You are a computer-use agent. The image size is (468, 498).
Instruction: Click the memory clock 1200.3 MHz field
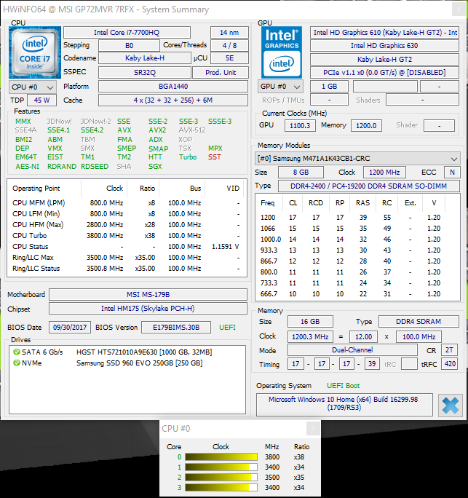click(310, 336)
